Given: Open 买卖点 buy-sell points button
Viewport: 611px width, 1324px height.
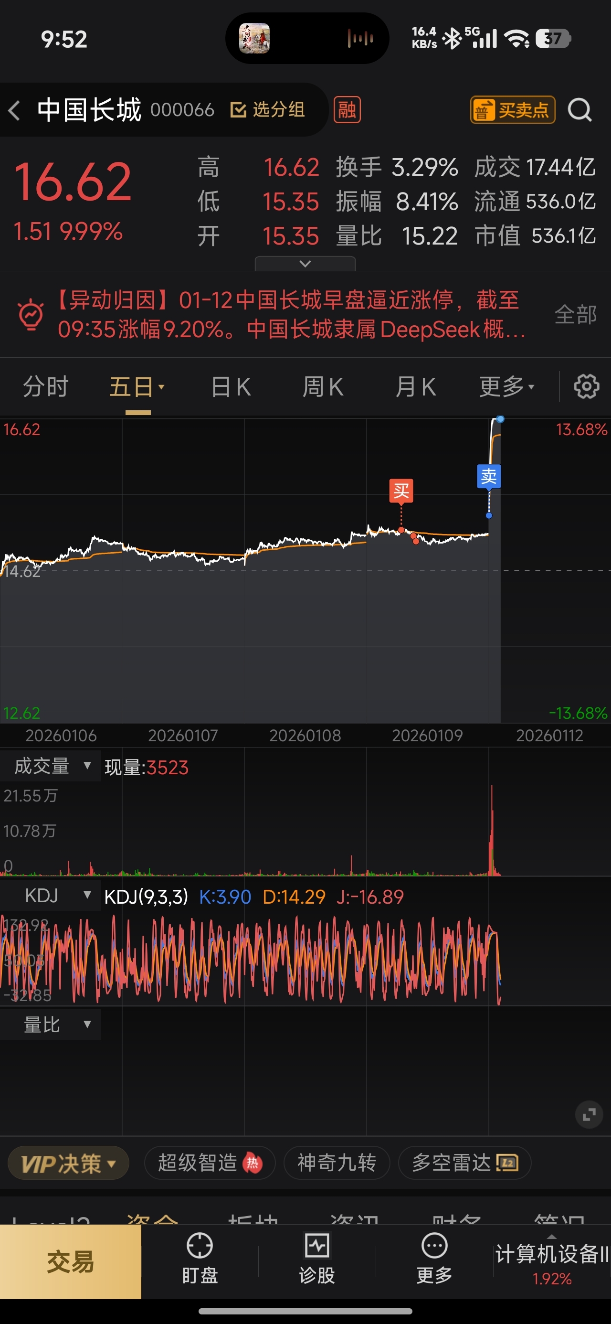Looking at the screenshot, I should tap(512, 109).
